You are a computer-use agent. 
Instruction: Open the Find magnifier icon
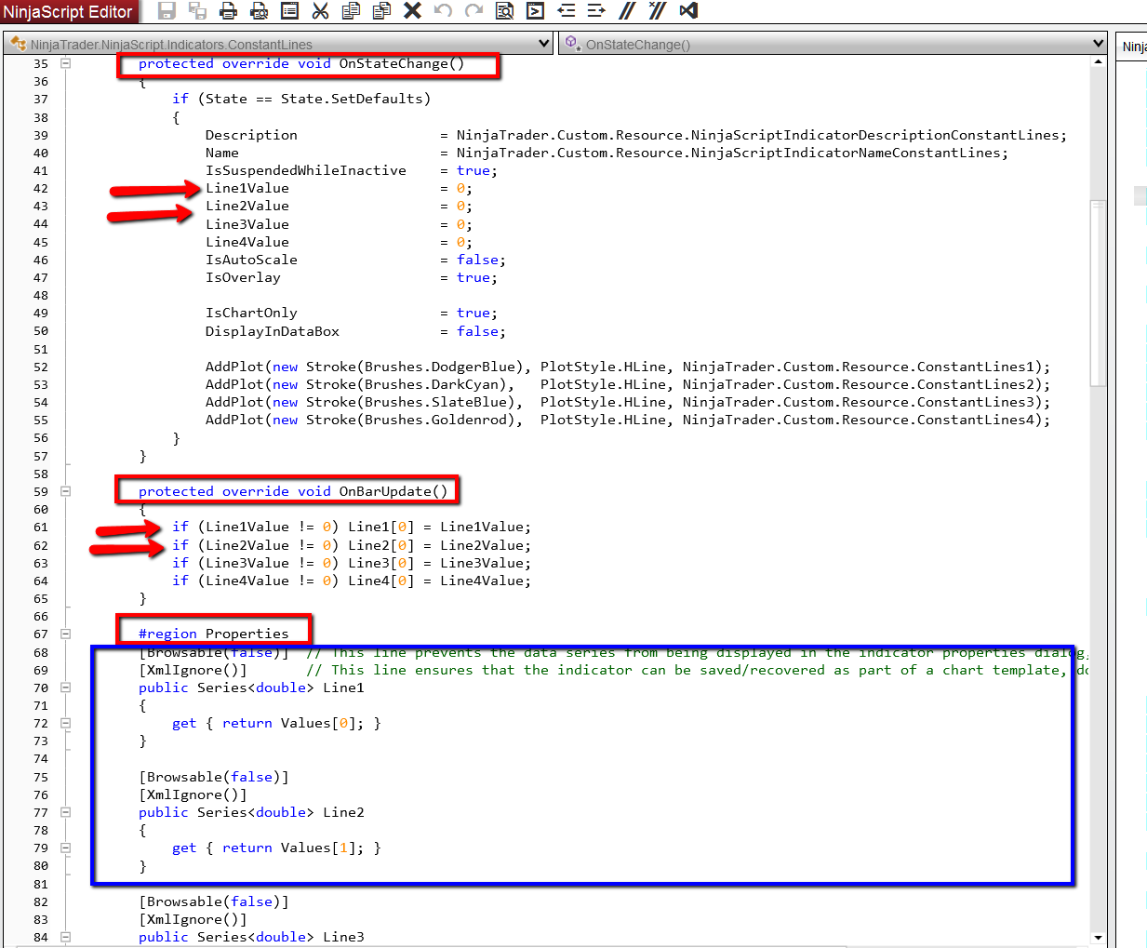click(x=504, y=10)
